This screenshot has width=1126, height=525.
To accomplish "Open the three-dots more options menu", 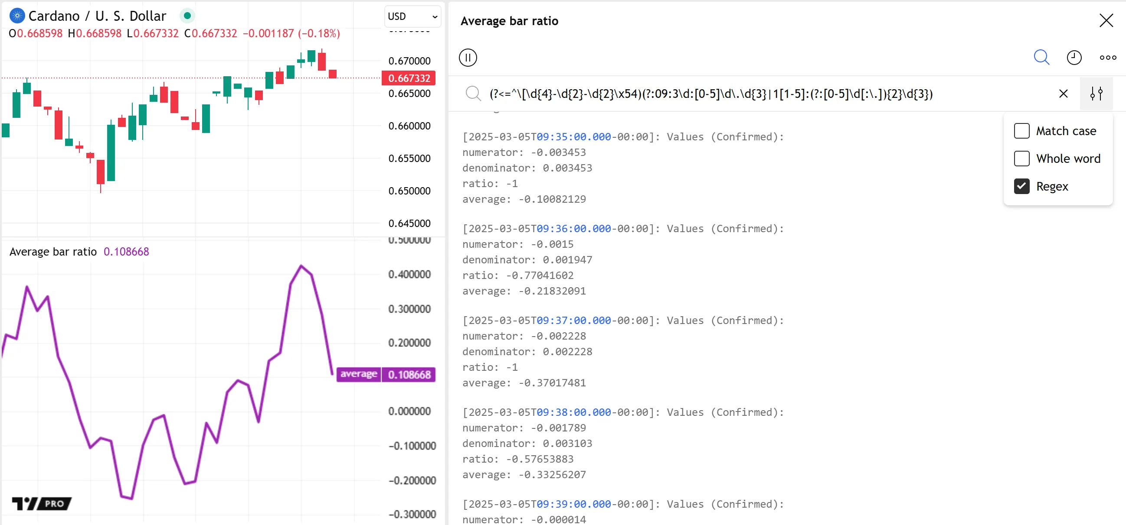I will (1108, 57).
